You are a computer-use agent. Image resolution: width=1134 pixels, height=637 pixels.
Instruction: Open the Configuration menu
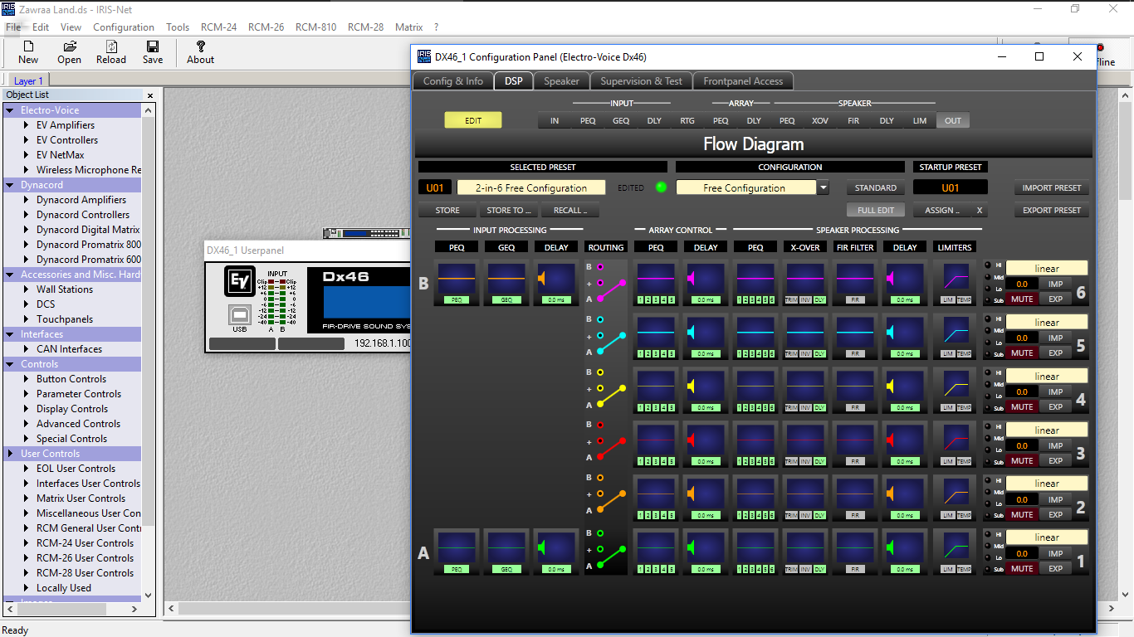(124, 27)
